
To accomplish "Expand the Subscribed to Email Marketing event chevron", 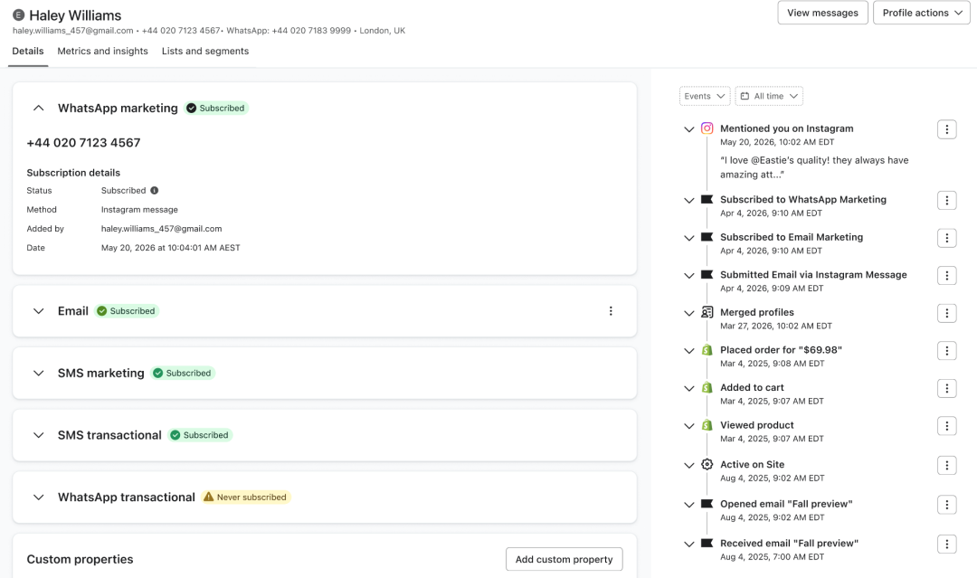I will coord(688,238).
